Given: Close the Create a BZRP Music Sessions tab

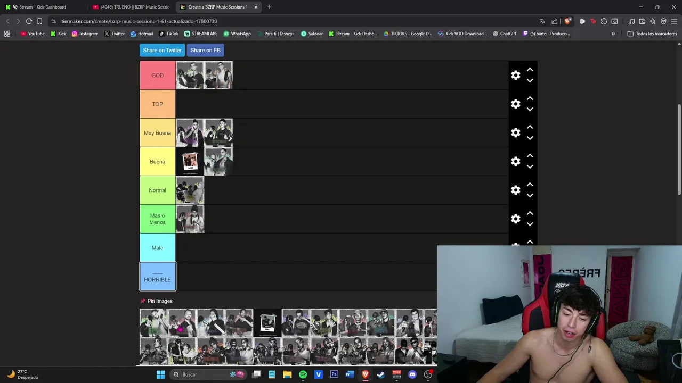Looking at the screenshot, I should (x=256, y=7).
